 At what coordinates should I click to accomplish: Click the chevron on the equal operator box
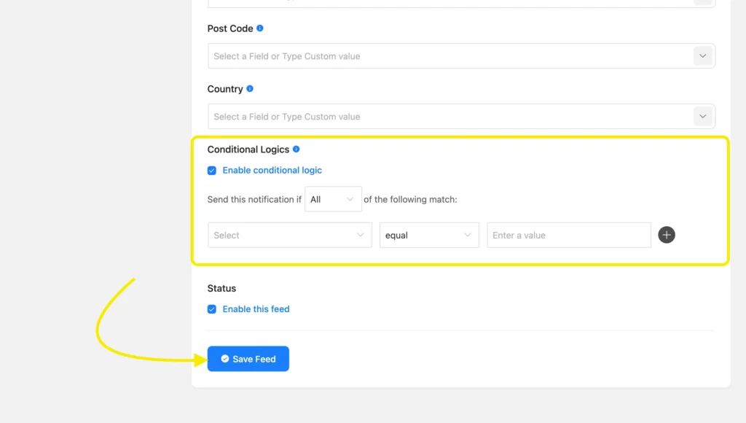(x=468, y=235)
